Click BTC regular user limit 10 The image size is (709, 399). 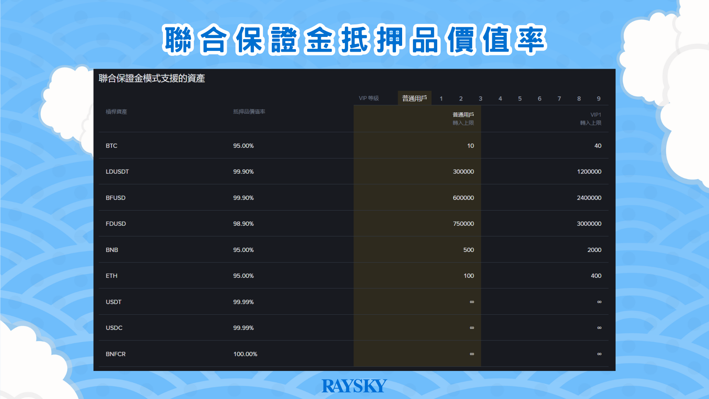(470, 146)
